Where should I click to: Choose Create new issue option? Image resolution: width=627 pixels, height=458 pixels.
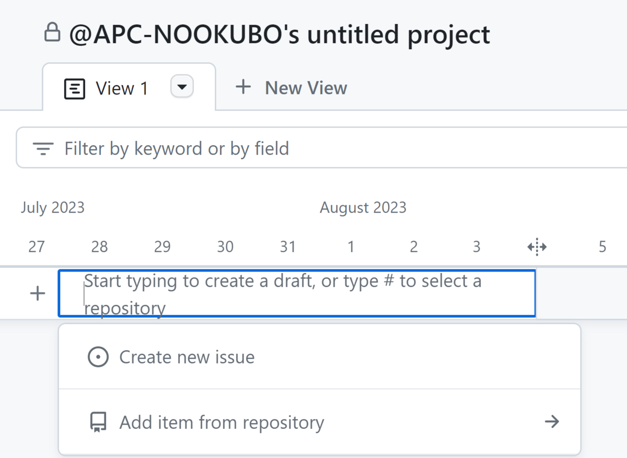(187, 357)
